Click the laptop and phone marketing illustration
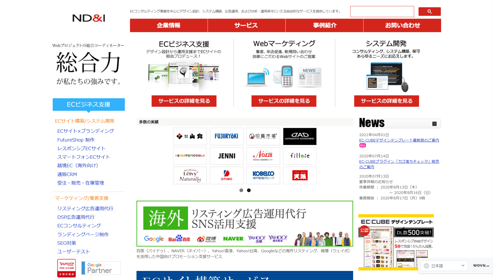Viewport: 493px width, 280px height. [283, 76]
